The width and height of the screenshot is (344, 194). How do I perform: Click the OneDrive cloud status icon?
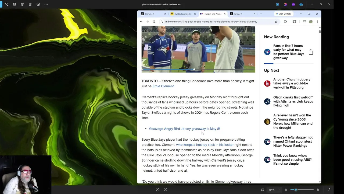[x=301, y=4]
